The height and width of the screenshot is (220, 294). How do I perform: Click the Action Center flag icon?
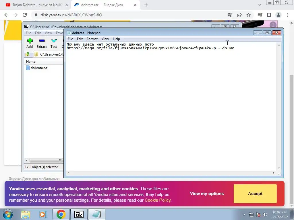pyautogui.click(x=258, y=215)
